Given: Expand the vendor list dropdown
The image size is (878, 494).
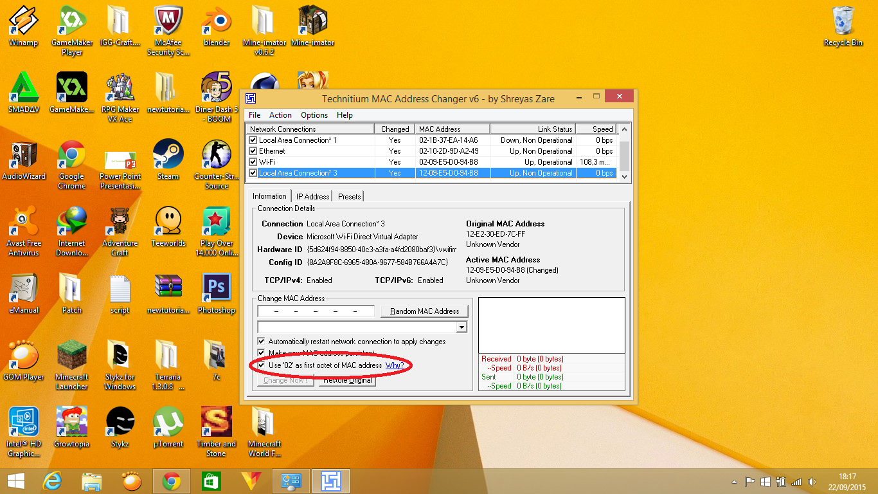Looking at the screenshot, I should tap(461, 327).
